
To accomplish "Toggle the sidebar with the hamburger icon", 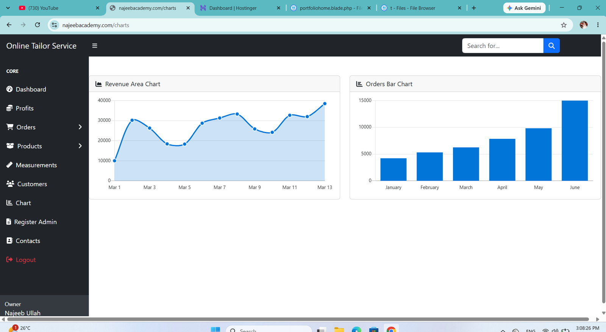I will click(x=95, y=46).
